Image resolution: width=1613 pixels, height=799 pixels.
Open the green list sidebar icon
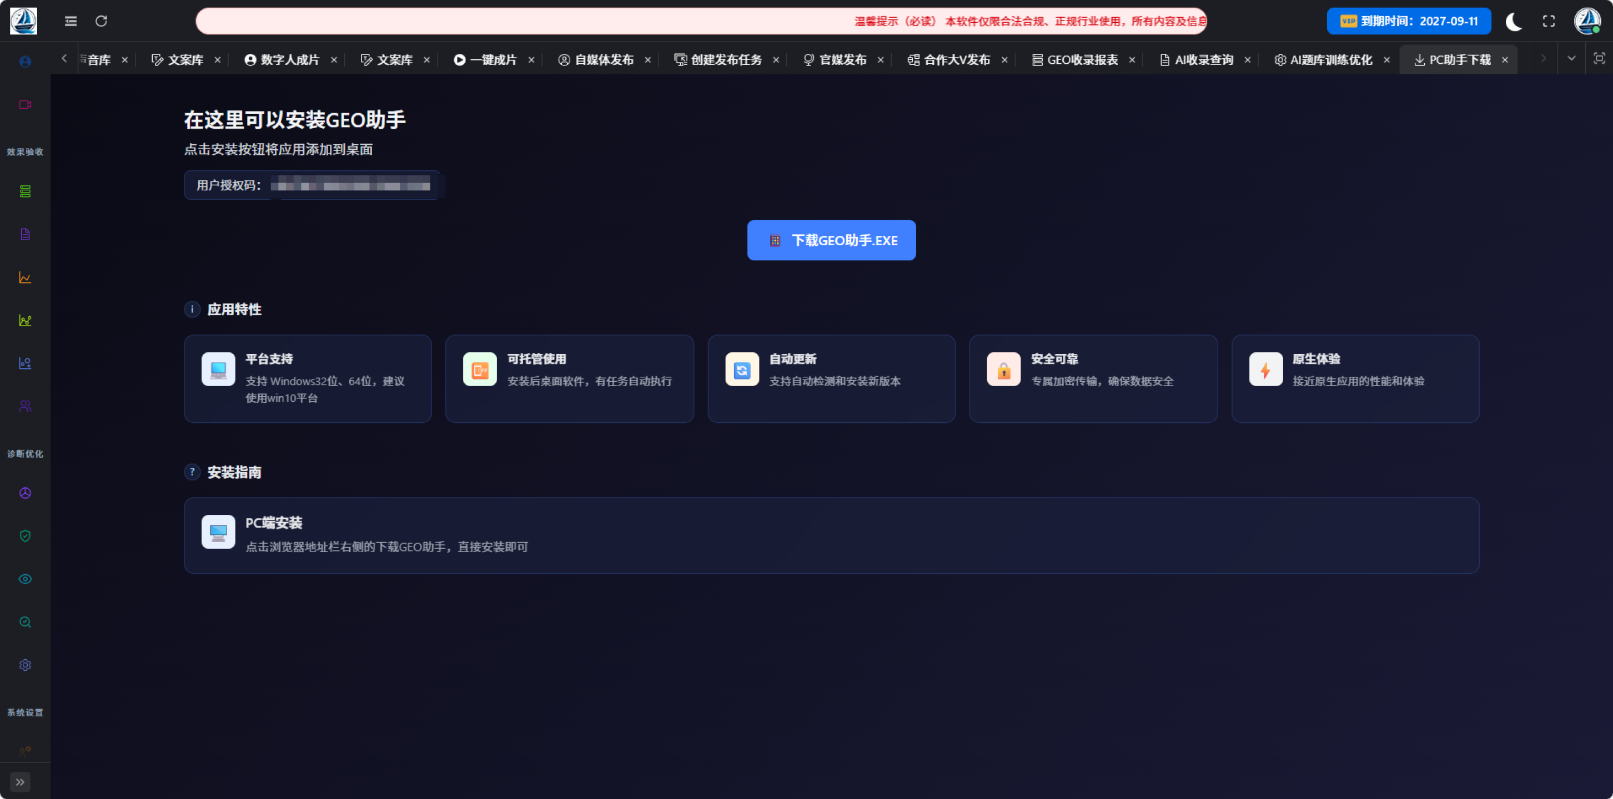[25, 191]
